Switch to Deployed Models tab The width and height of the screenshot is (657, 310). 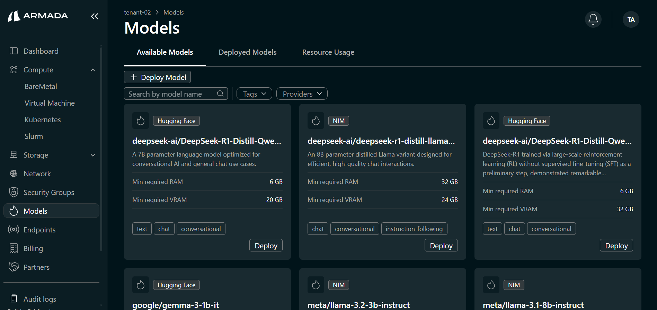(x=248, y=52)
